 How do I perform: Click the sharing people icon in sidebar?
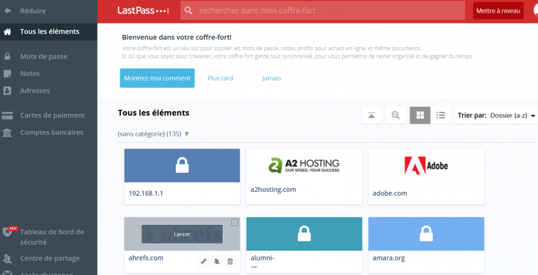point(7,258)
